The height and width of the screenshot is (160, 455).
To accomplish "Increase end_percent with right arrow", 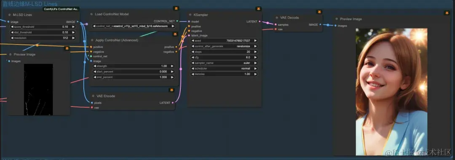I will point(172,77).
